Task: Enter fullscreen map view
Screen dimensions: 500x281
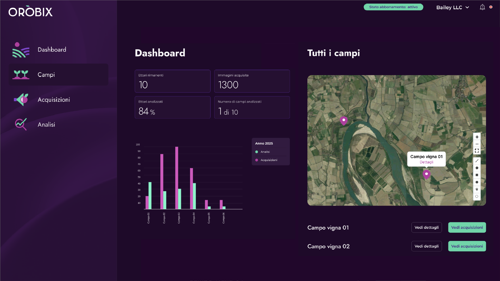Action: tap(477, 151)
